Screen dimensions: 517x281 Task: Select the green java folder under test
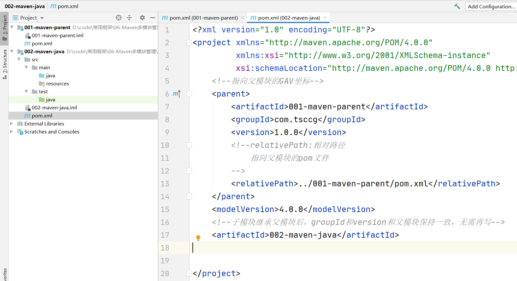pyautogui.click(x=50, y=99)
